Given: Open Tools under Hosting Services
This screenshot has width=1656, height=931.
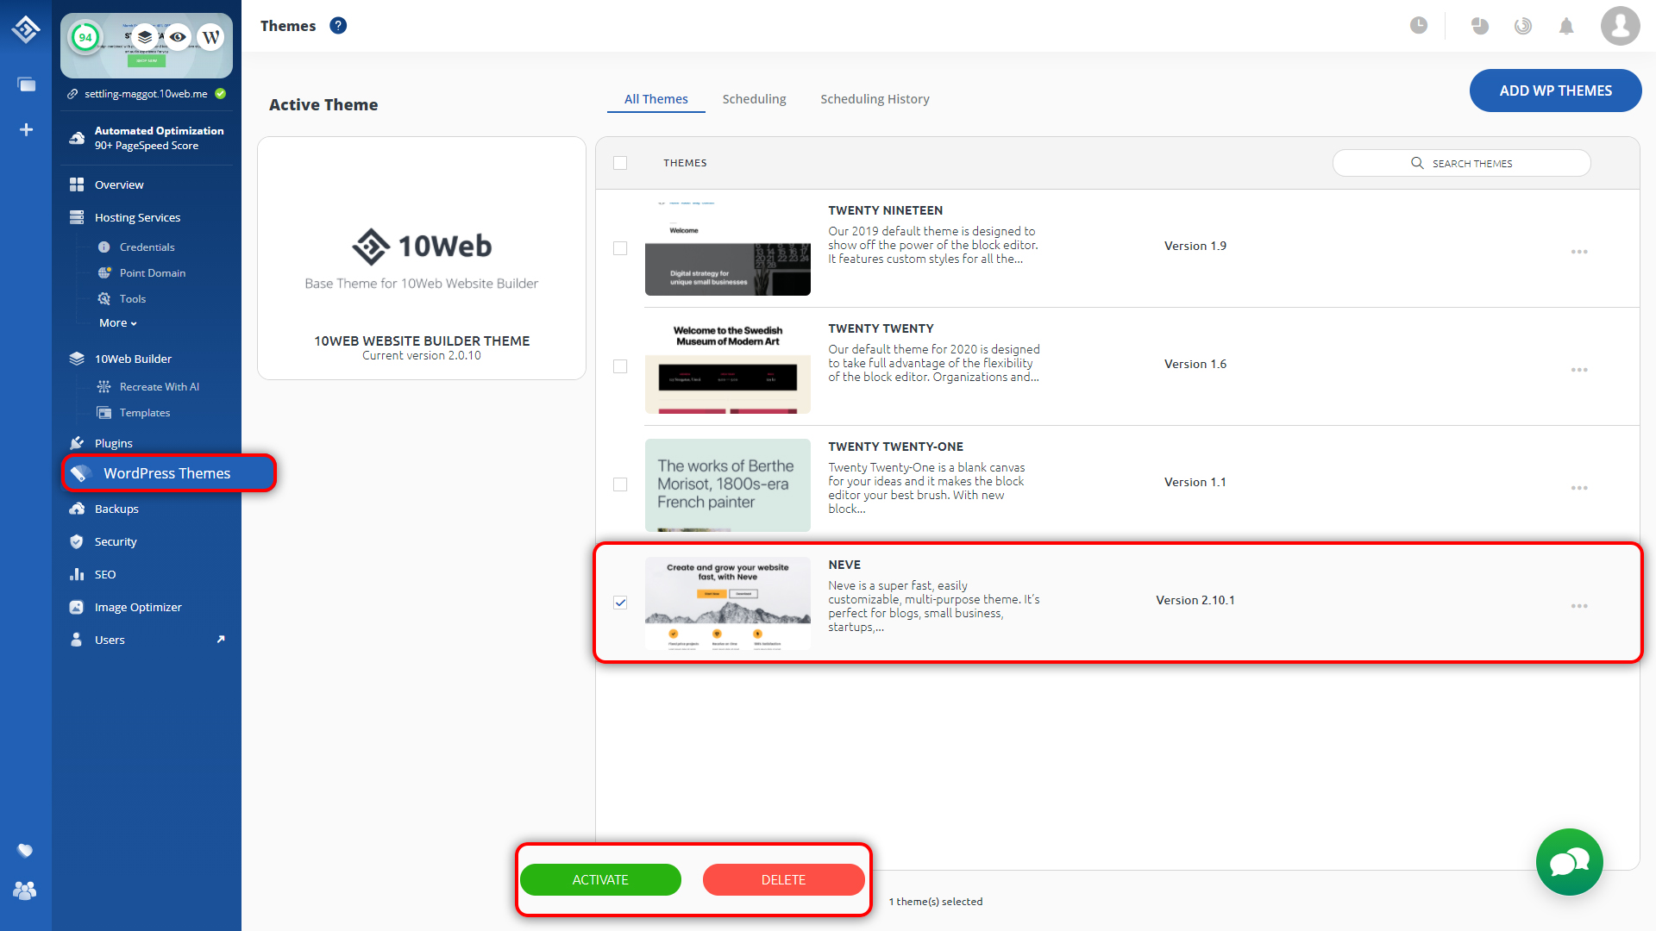Looking at the screenshot, I should [x=132, y=299].
